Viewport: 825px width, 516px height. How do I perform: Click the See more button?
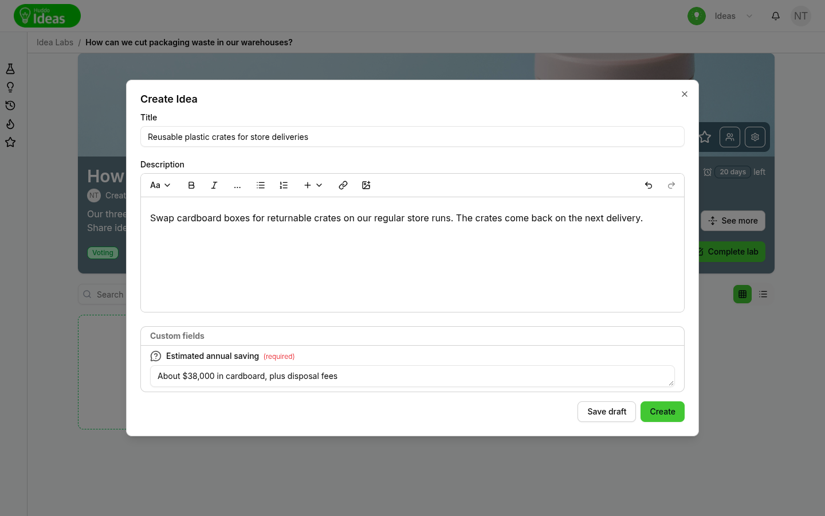pyautogui.click(x=733, y=221)
